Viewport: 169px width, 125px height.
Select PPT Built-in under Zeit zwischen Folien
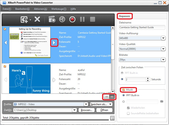122,73
